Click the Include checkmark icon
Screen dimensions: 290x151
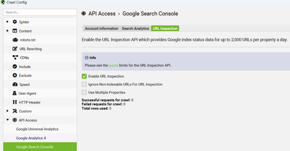(15, 66)
